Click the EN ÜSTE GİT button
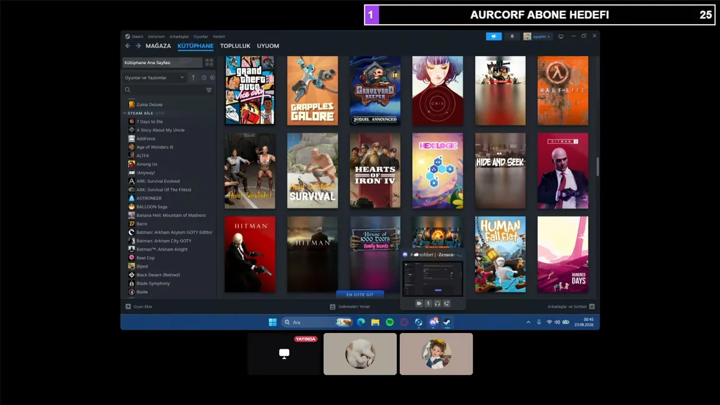The width and height of the screenshot is (720, 405). coord(360,294)
